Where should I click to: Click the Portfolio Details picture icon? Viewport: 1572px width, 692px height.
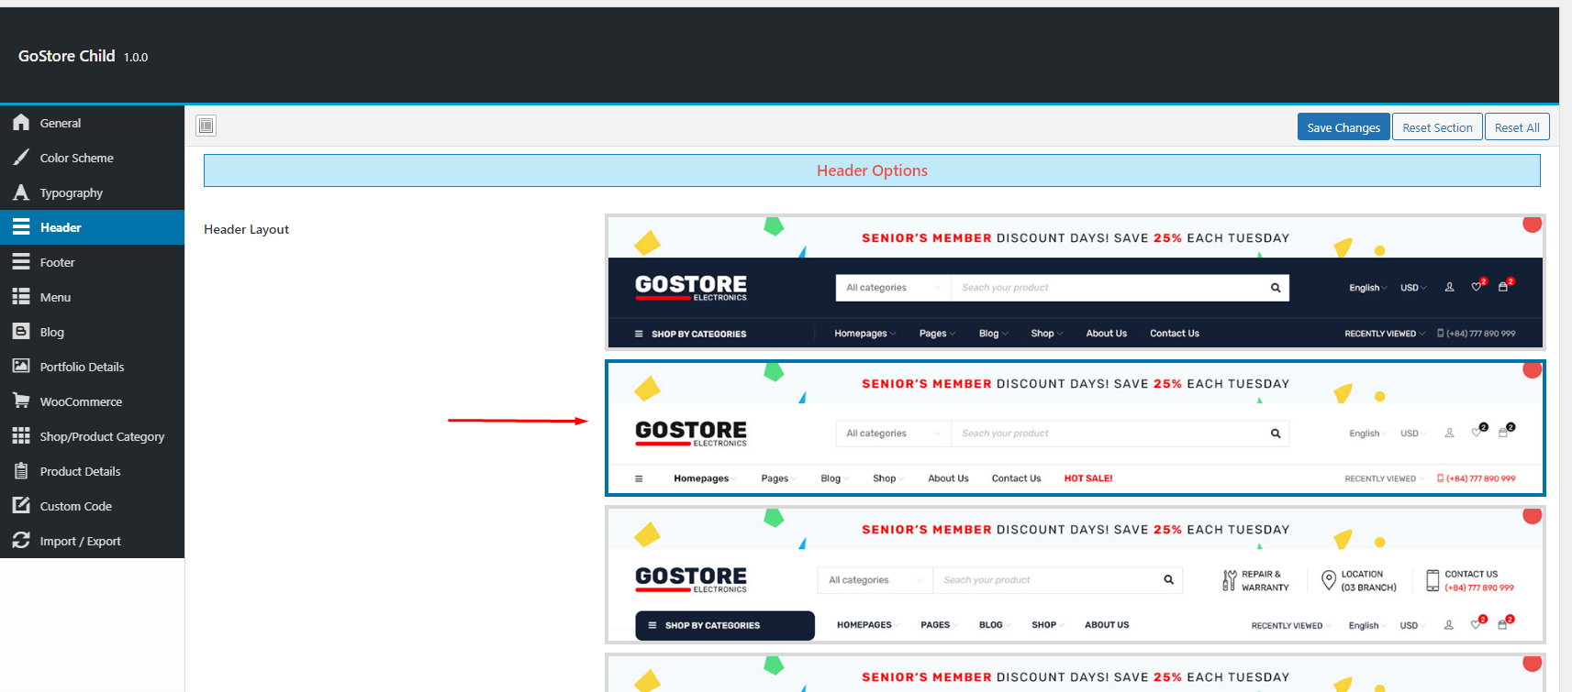(21, 367)
